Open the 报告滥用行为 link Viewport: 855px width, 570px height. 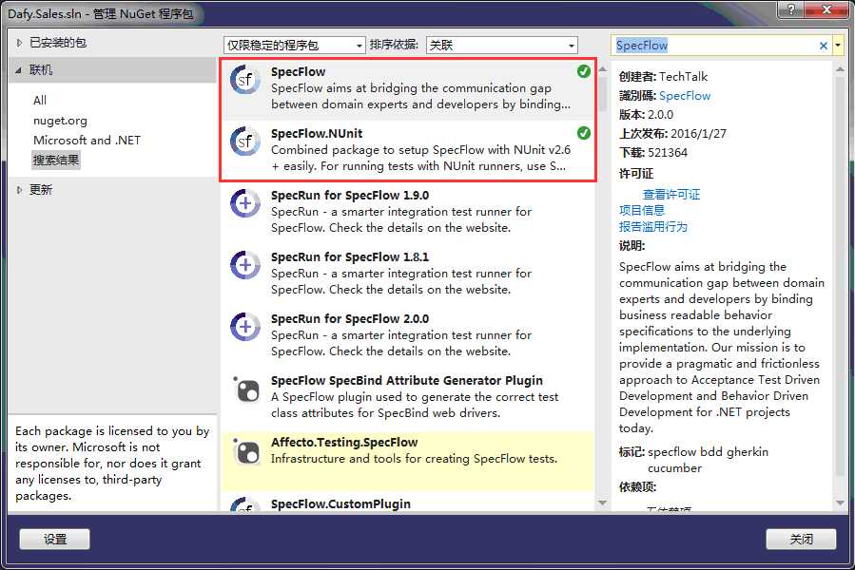(653, 227)
